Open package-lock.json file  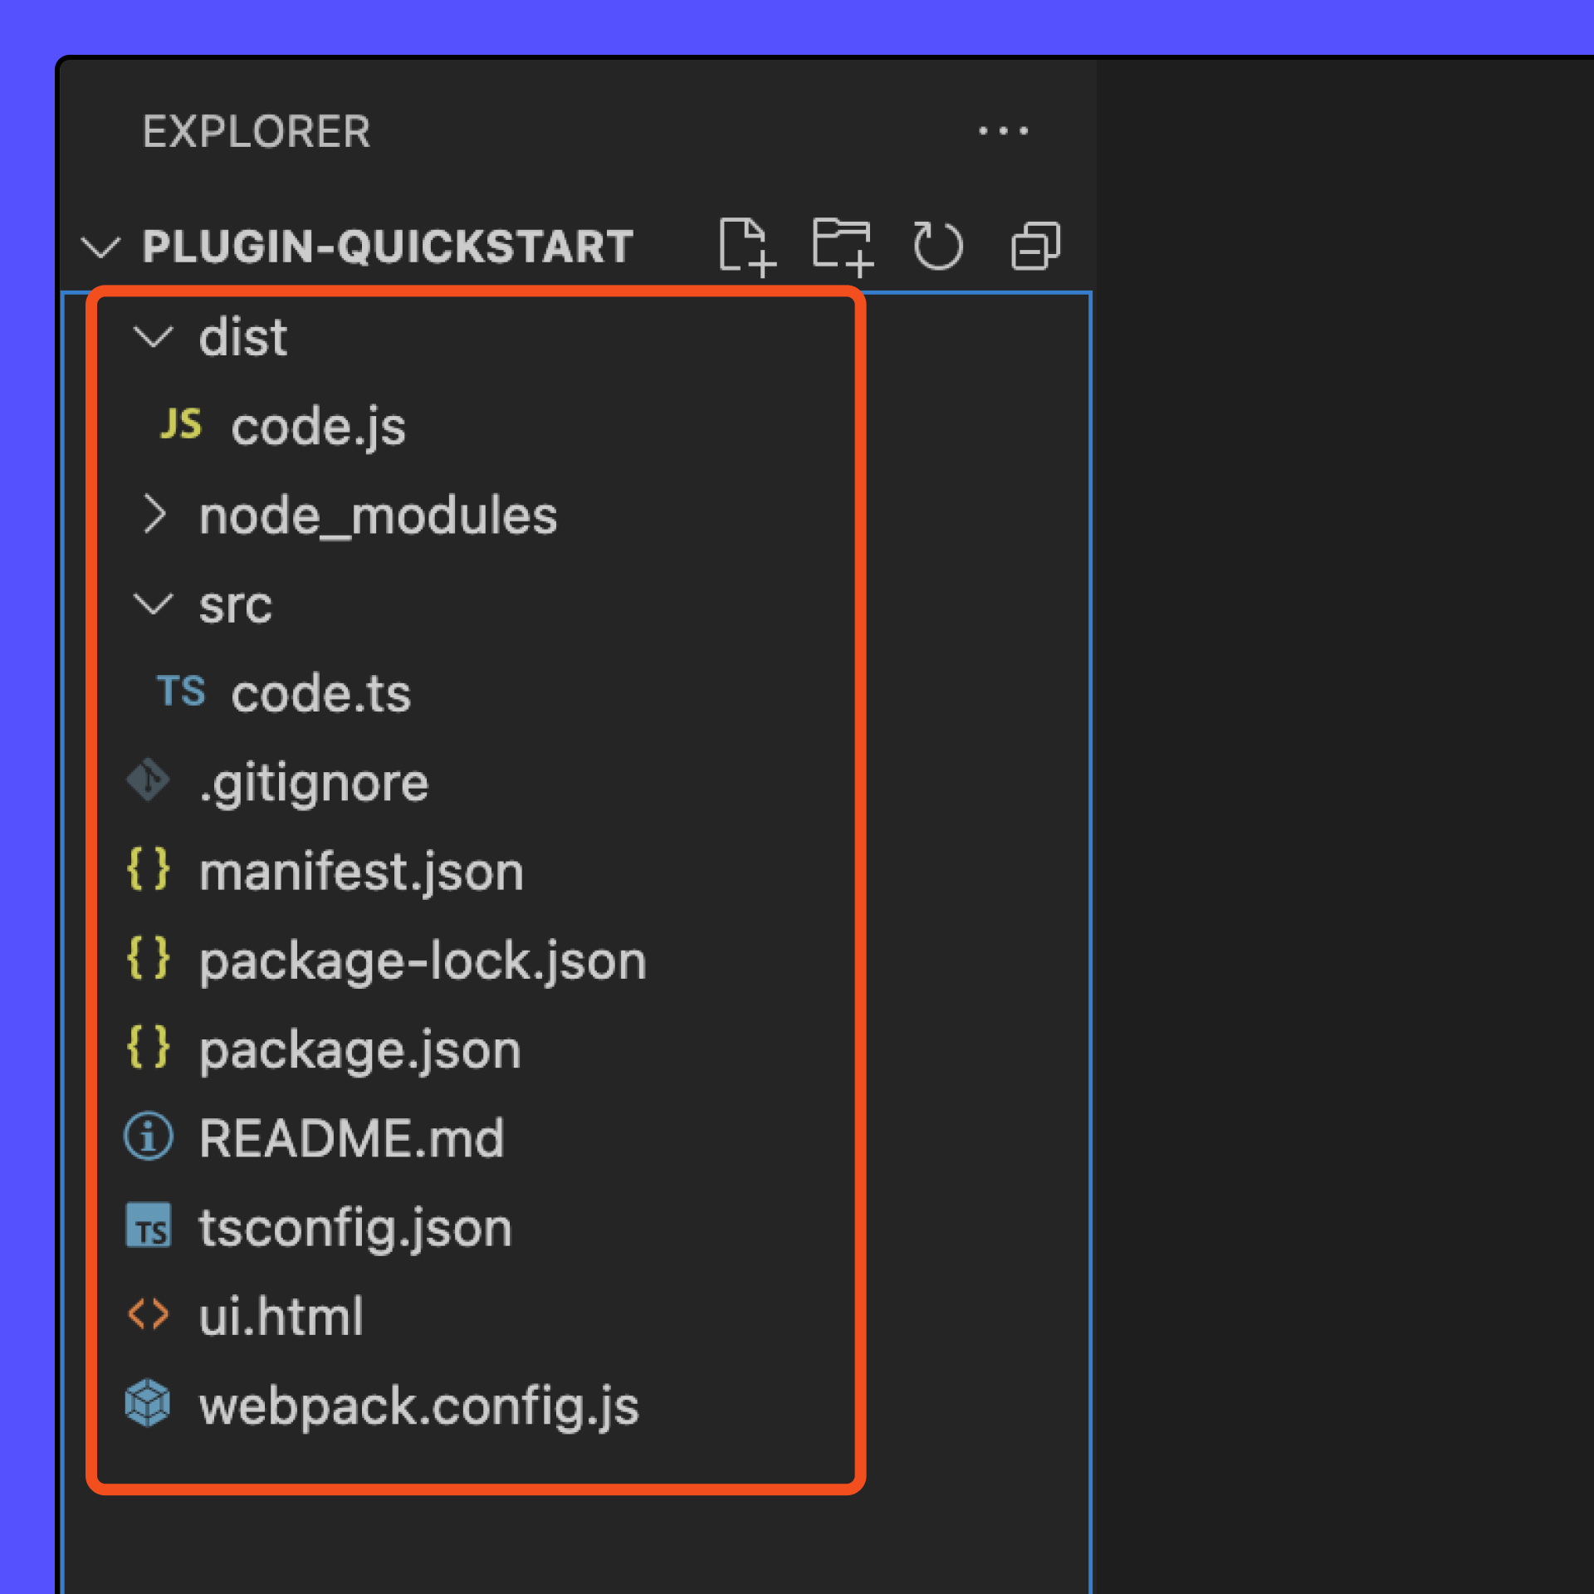pyautogui.click(x=422, y=961)
